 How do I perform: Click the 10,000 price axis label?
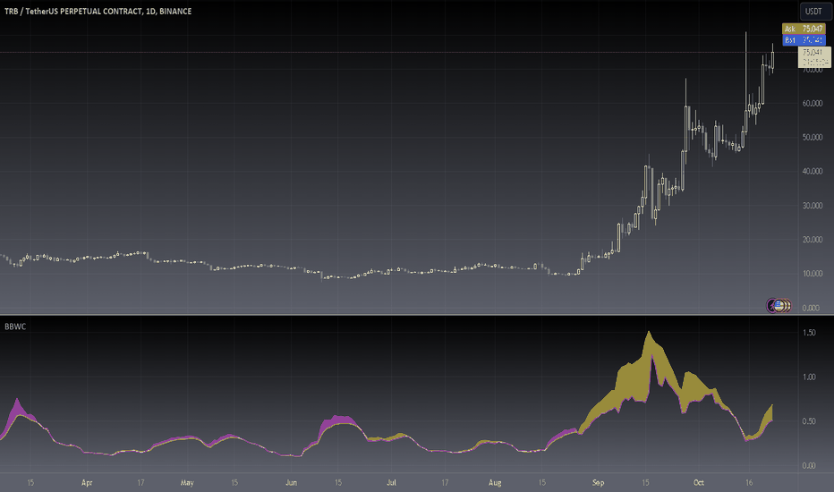click(813, 274)
